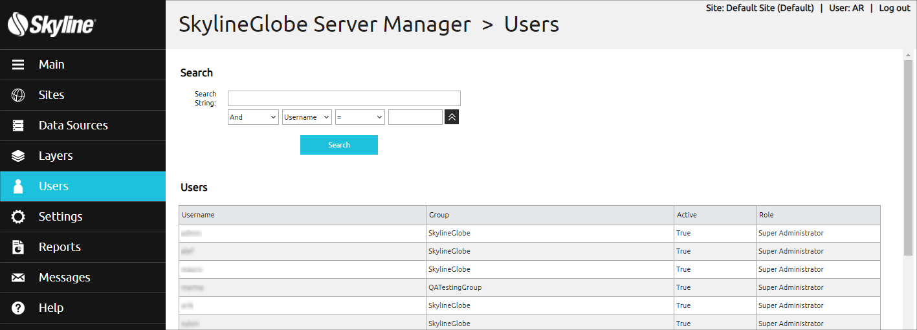Sort by the Username column header
Screen dimensions: 917x330
point(302,215)
